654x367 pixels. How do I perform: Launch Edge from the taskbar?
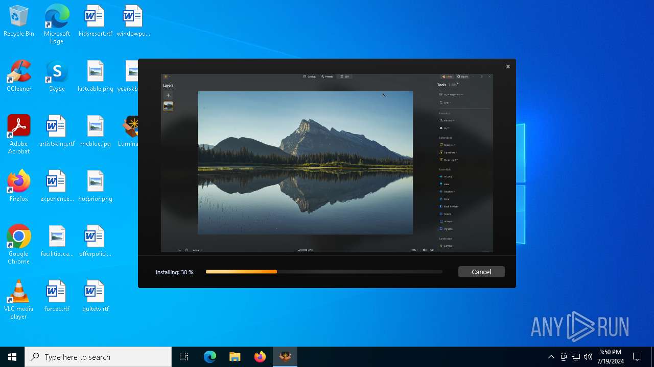click(x=210, y=357)
